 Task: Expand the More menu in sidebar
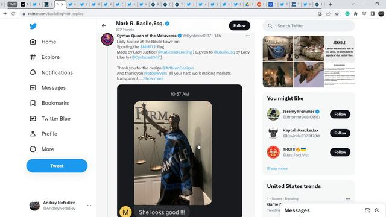click(x=42, y=149)
